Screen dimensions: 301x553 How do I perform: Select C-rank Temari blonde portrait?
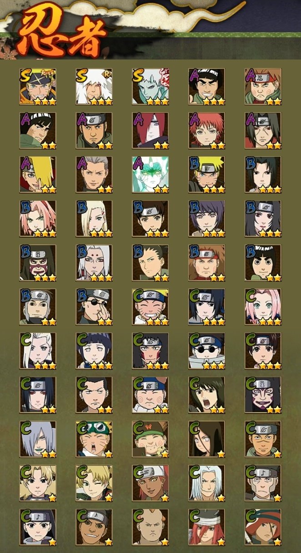38,483
